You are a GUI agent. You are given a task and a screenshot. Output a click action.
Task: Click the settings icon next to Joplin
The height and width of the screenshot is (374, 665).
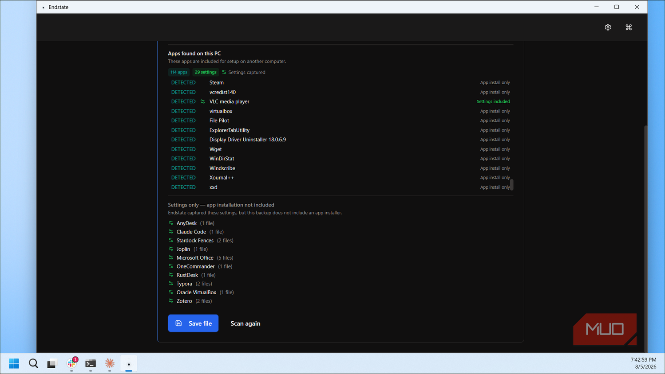(171, 249)
